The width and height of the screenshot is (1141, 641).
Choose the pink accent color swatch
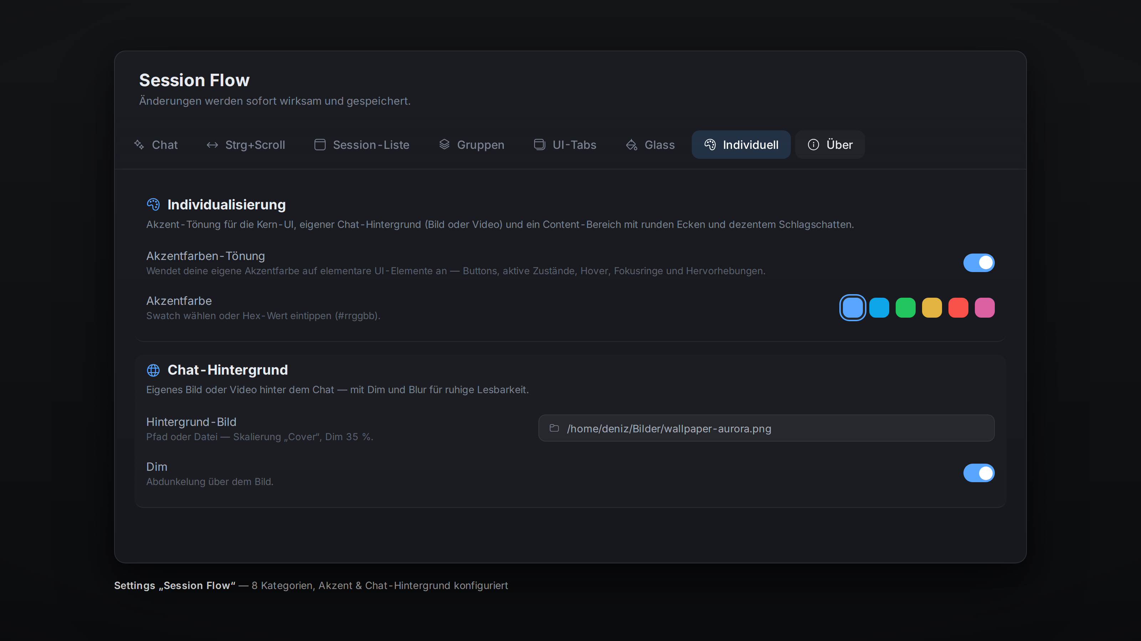984,307
